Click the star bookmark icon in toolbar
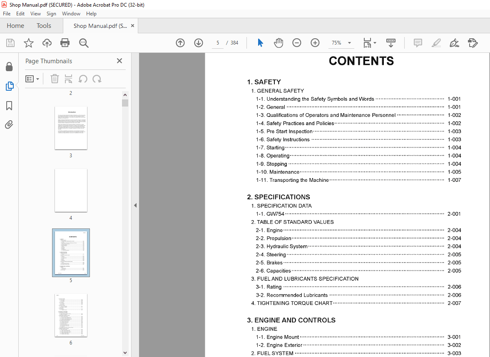490x357 pixels. point(28,43)
